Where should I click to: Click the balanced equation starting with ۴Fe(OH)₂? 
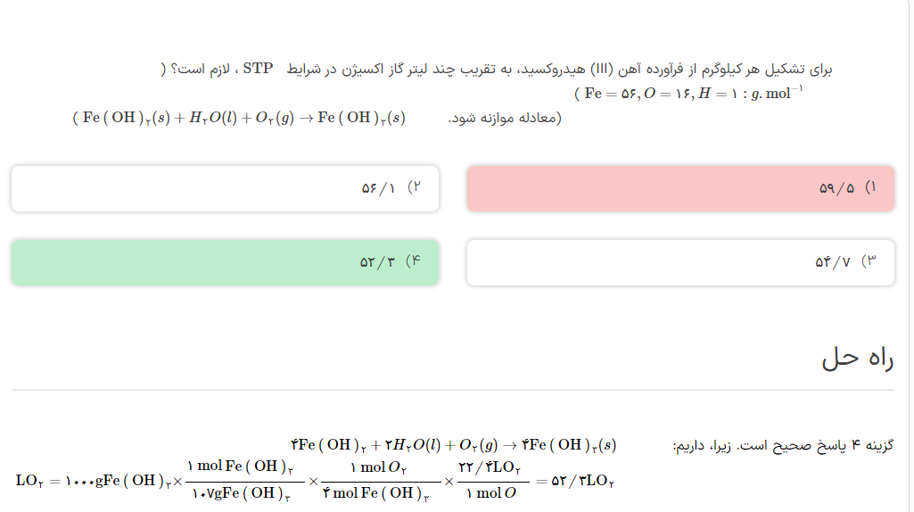tap(454, 444)
